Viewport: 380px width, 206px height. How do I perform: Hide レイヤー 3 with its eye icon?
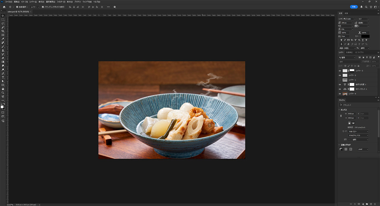tap(340, 71)
